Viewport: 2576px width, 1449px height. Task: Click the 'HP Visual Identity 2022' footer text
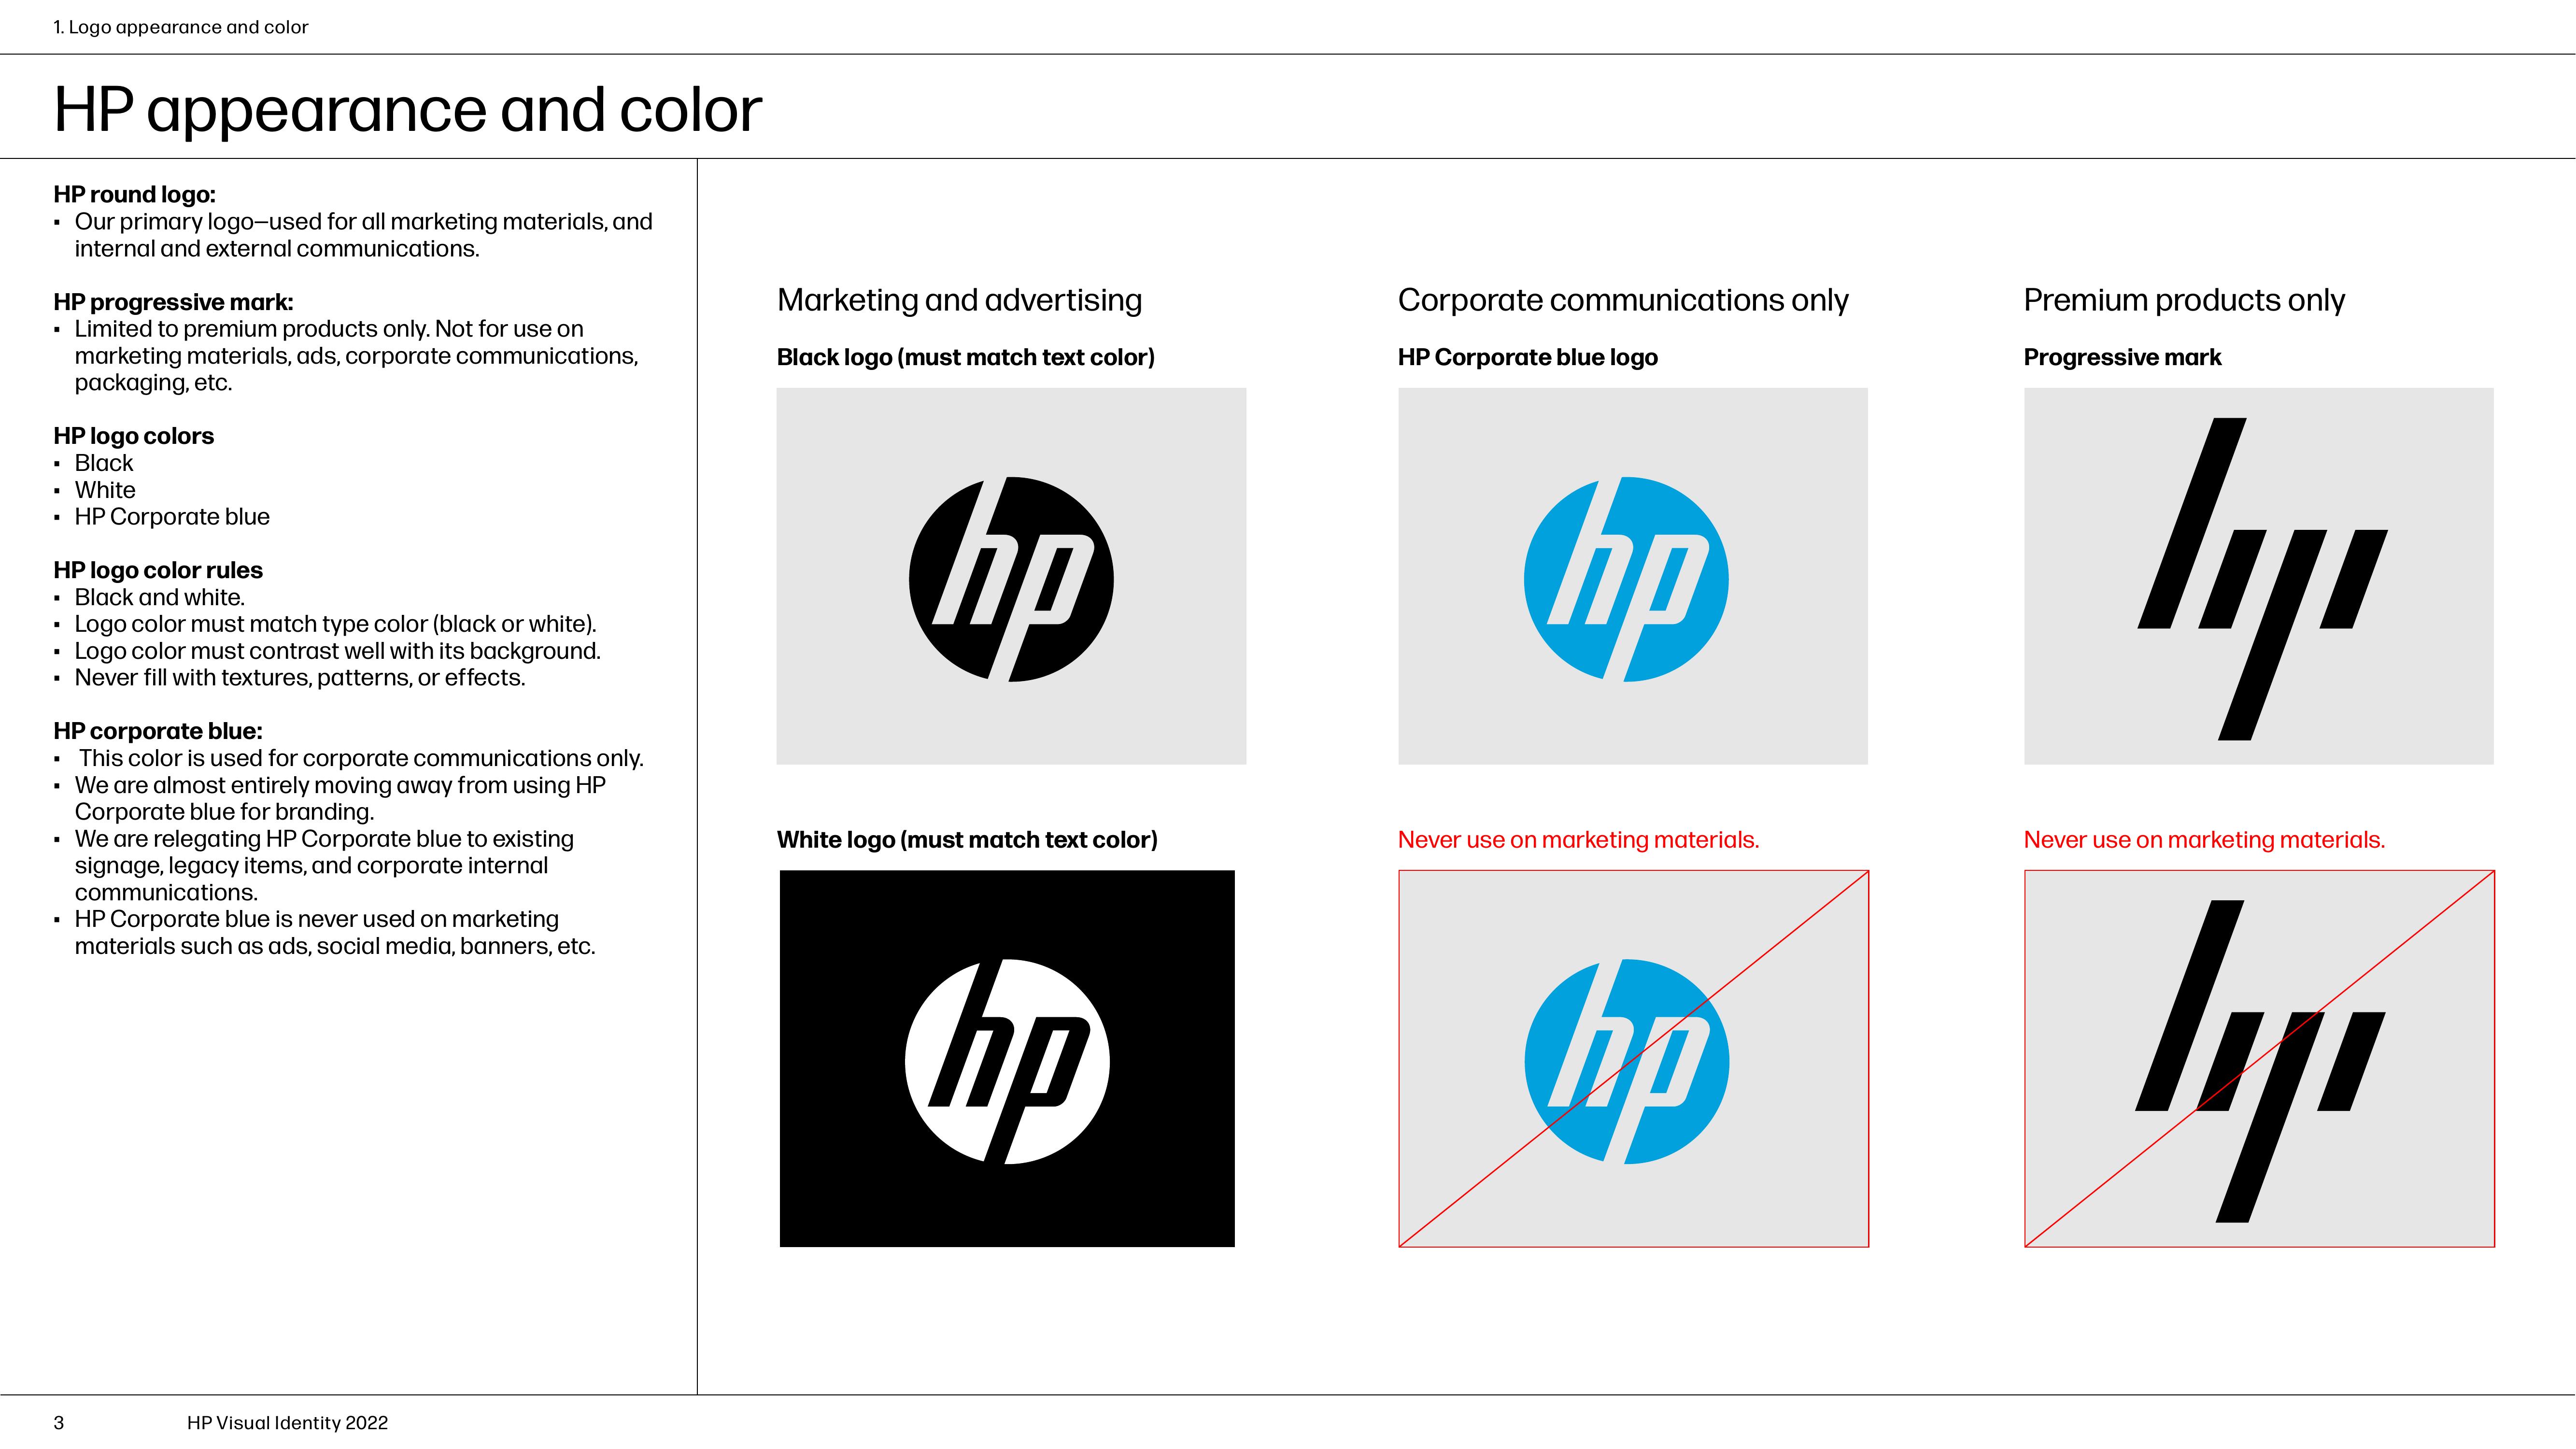tap(287, 1423)
